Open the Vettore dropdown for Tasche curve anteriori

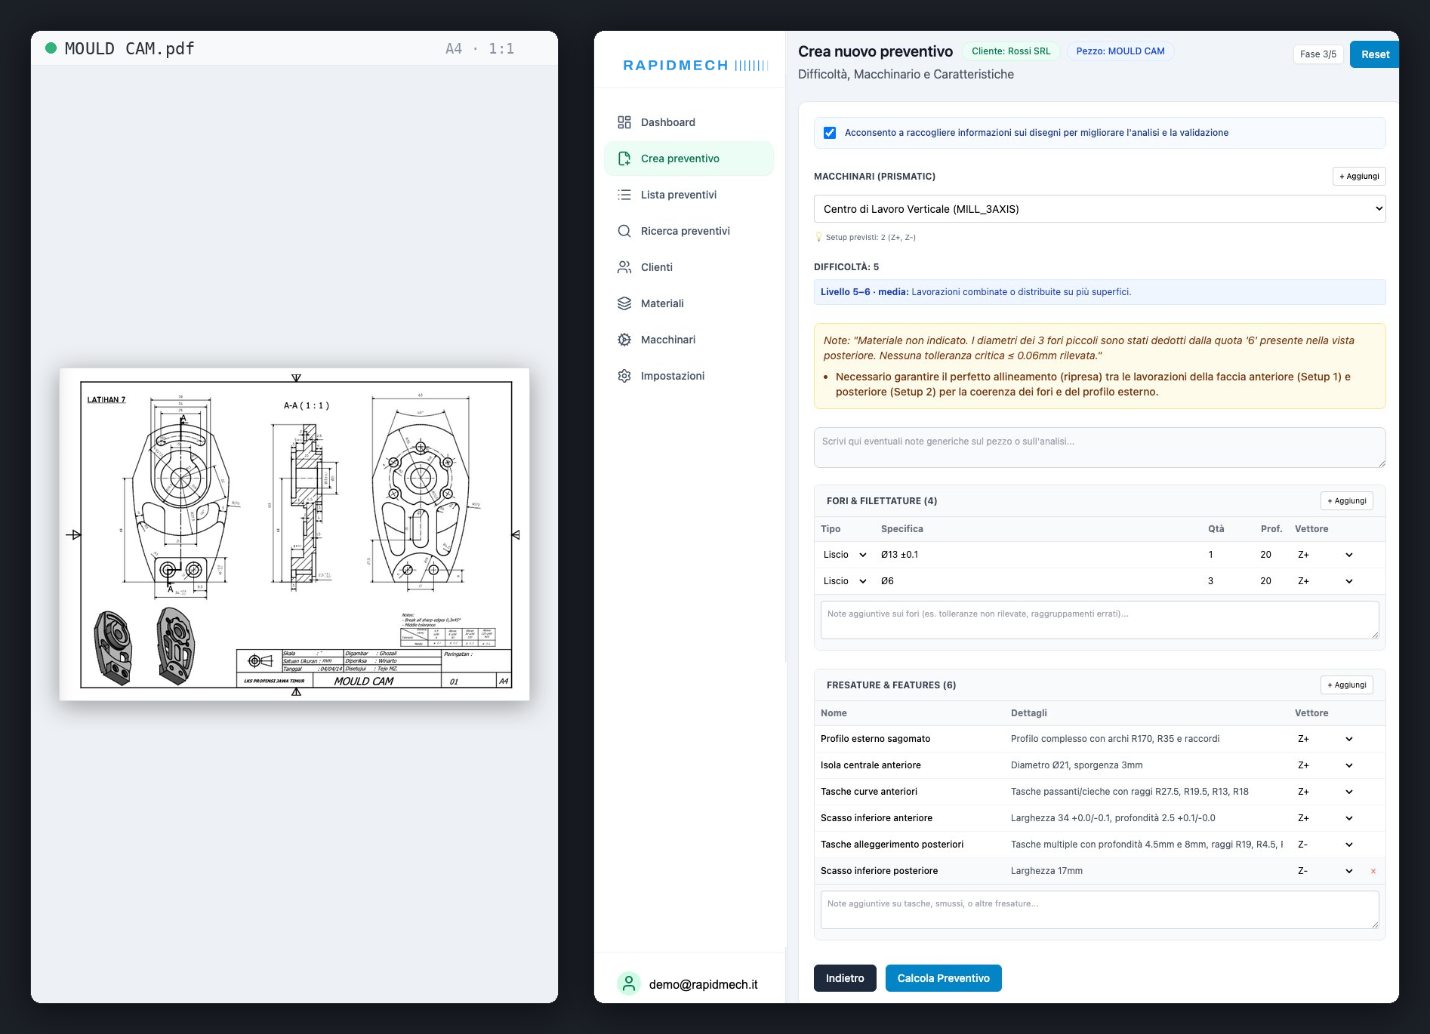coord(1325,792)
